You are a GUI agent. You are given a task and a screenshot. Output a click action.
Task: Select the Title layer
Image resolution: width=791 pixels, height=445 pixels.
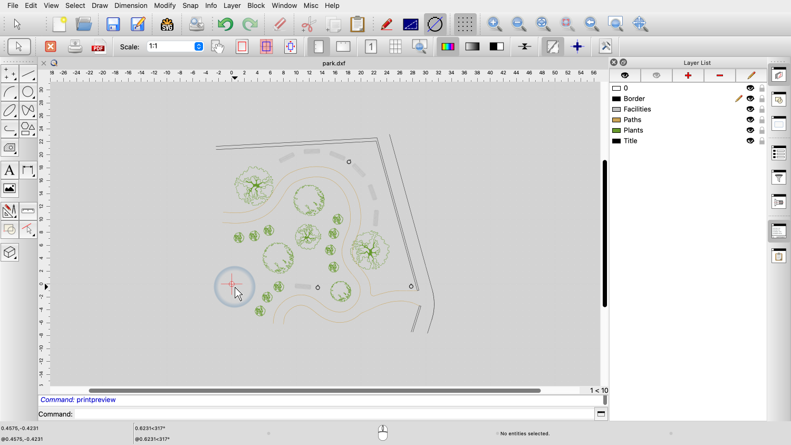(x=630, y=141)
